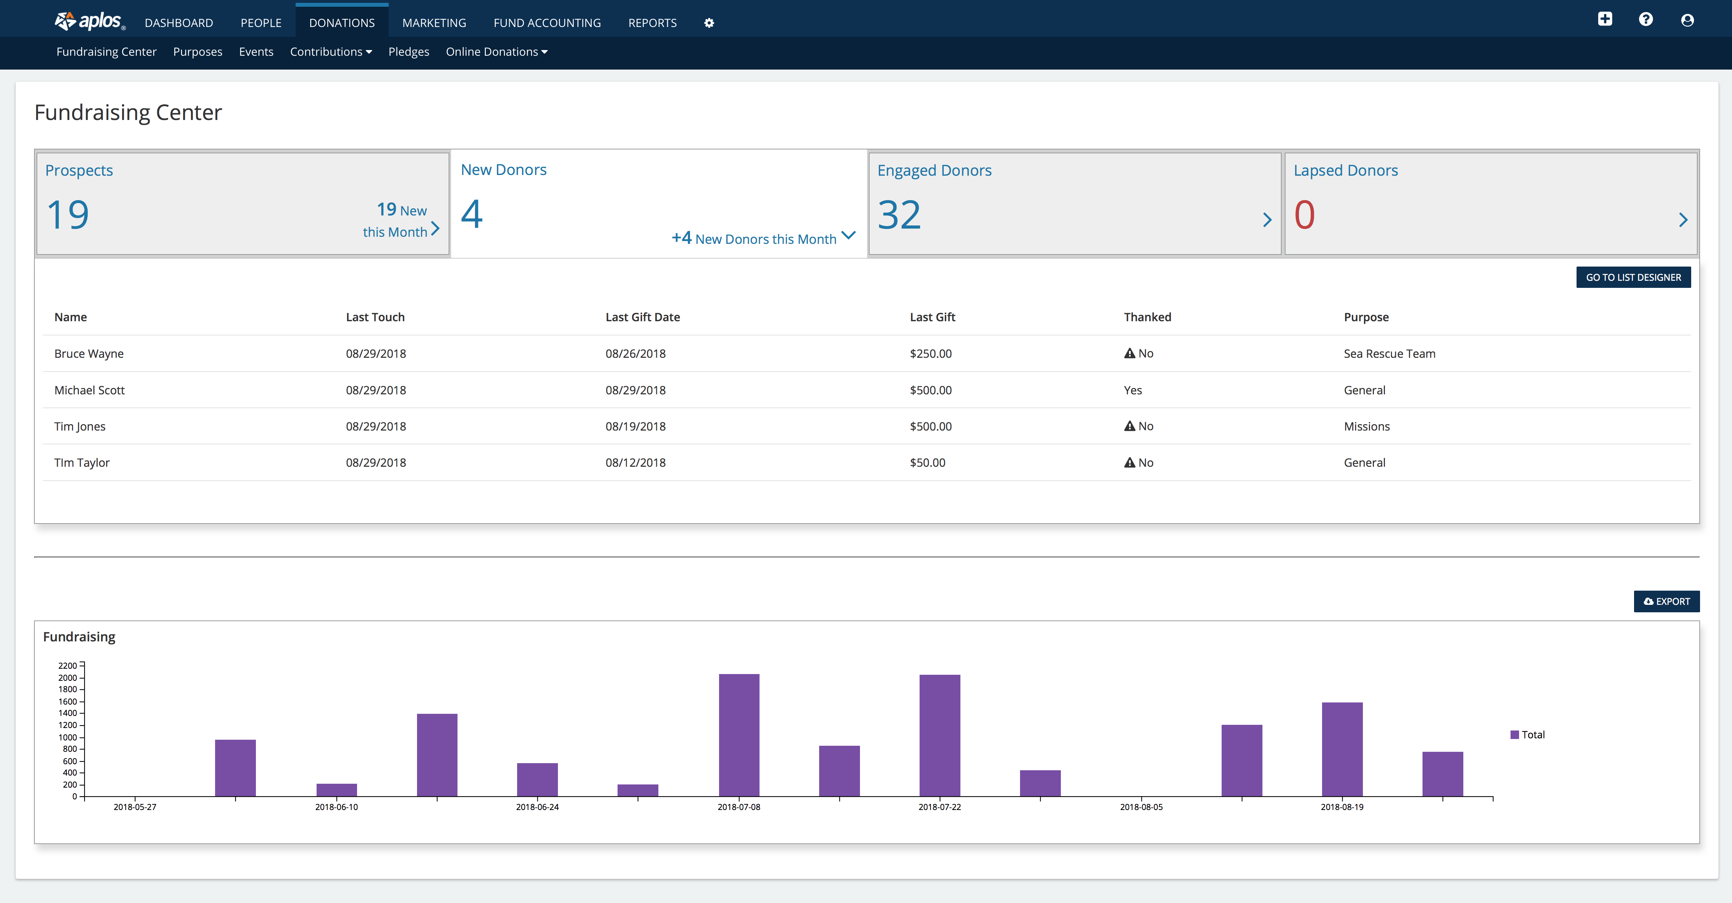Open the Pledges submenu item
Image resolution: width=1732 pixels, height=903 pixels.
pos(408,52)
